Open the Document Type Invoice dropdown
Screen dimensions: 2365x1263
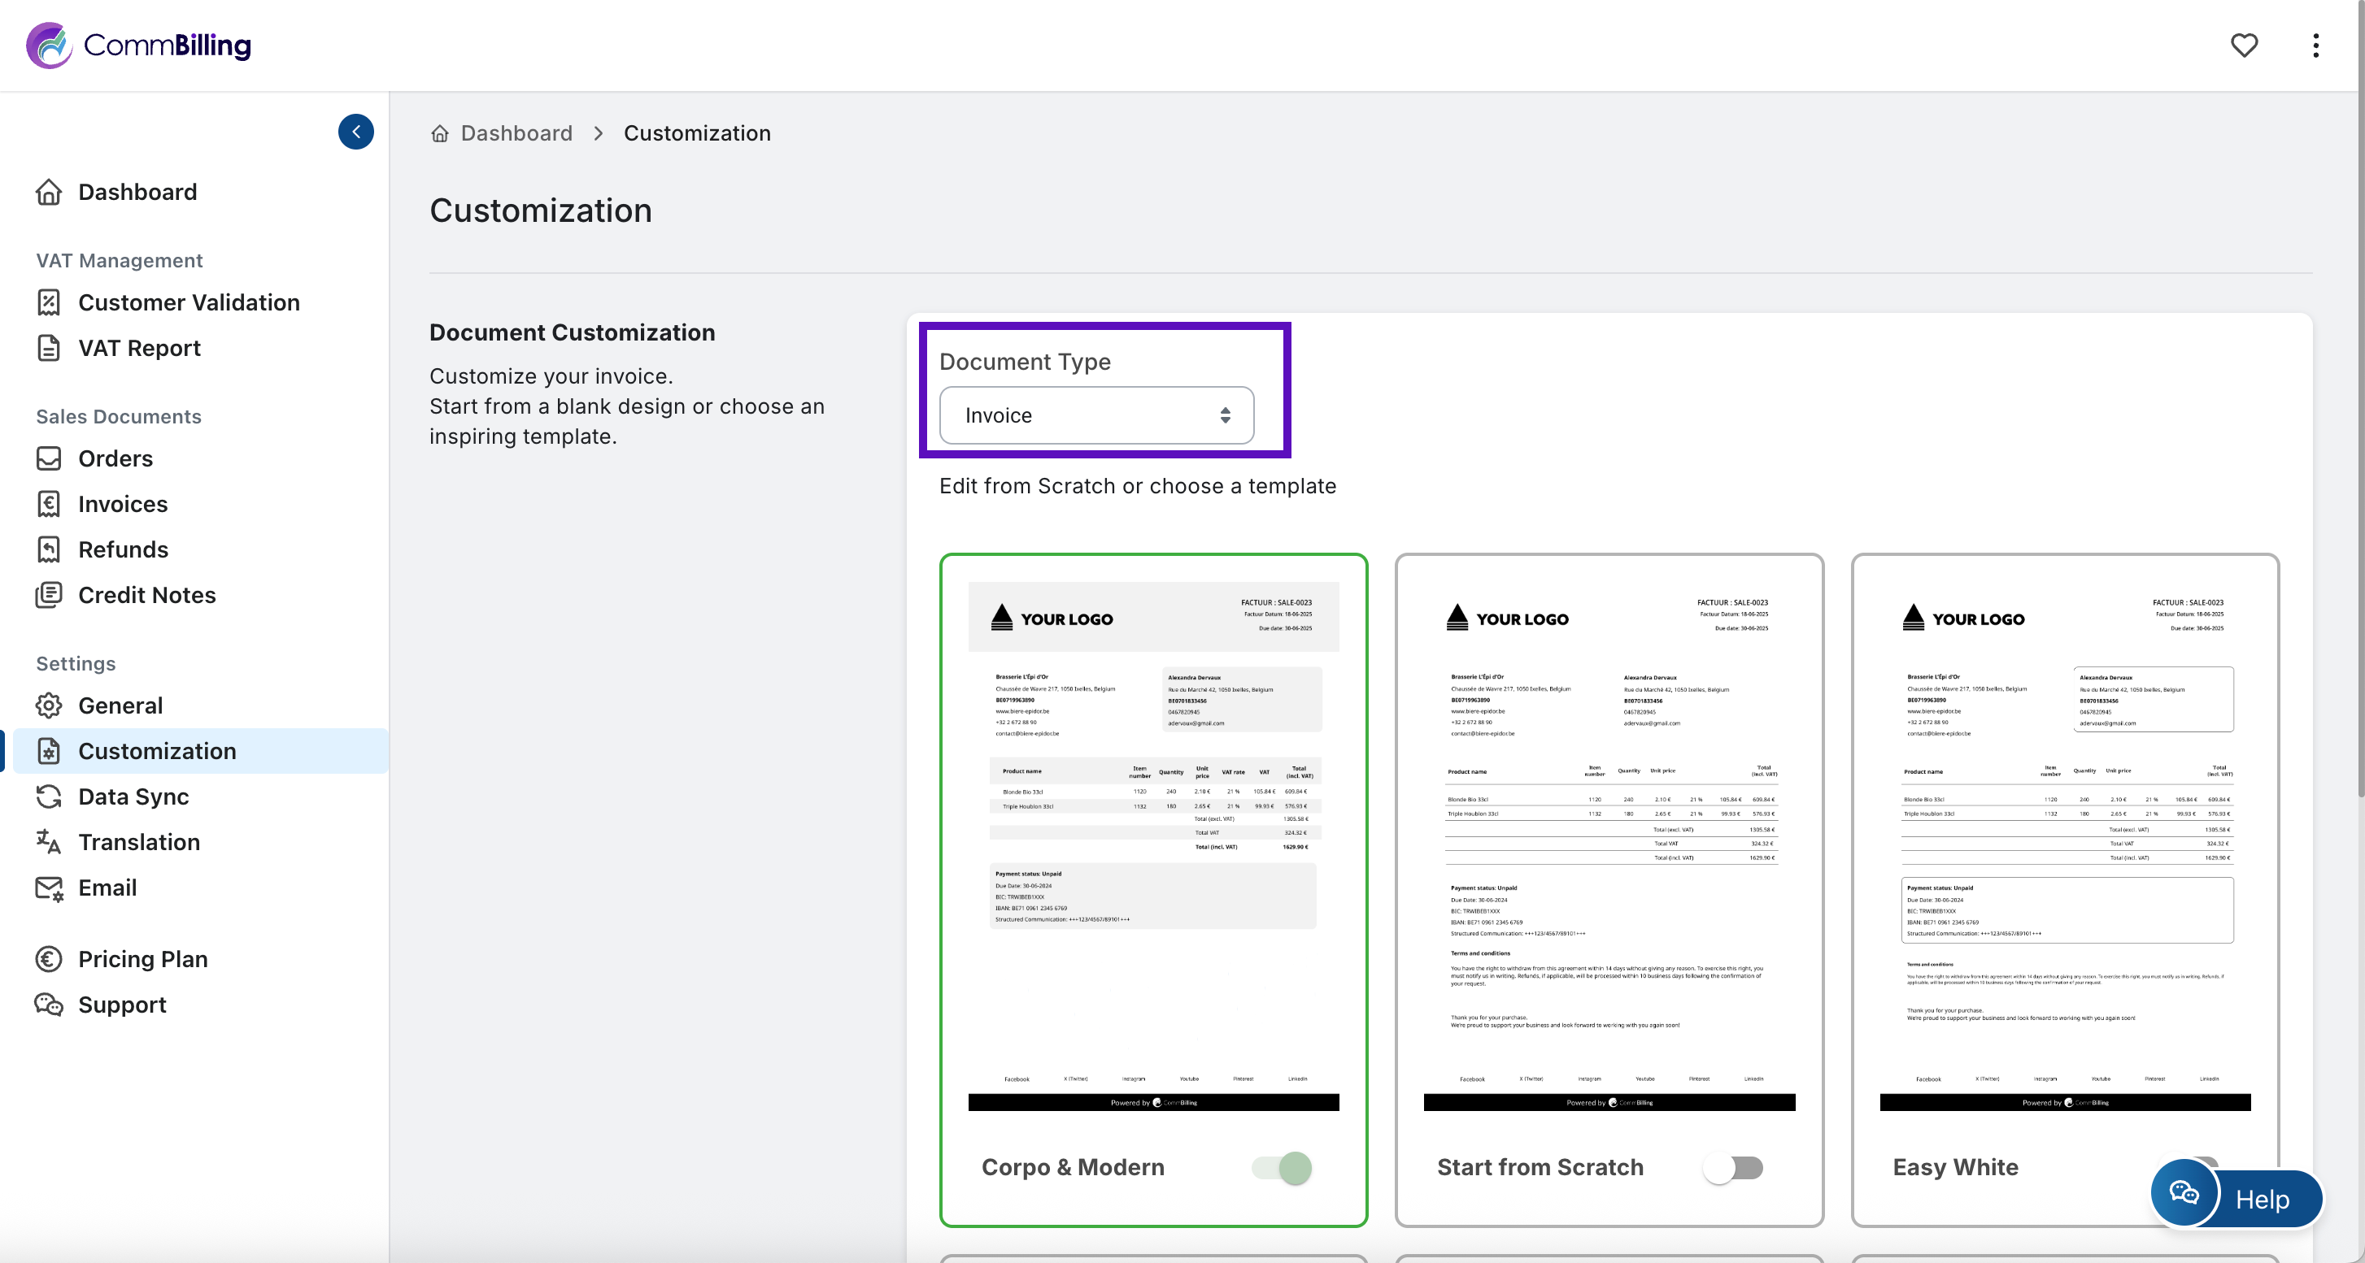tap(1096, 415)
